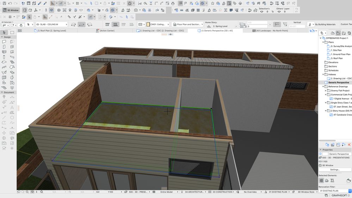The image size is (352, 198).
Task: Open the SLAB - CEILING.M layer dropdown
Action: pyautogui.click(x=51, y=25)
